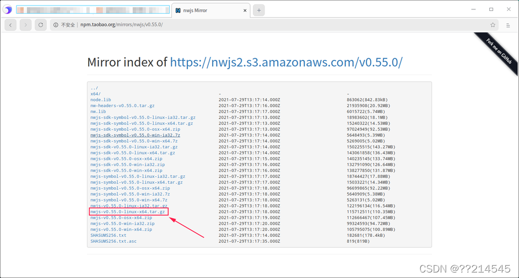Download nwjs-symbol-v0.55.0-linux-x64.tar.gz
This screenshot has width=519, height=278.
(137, 182)
